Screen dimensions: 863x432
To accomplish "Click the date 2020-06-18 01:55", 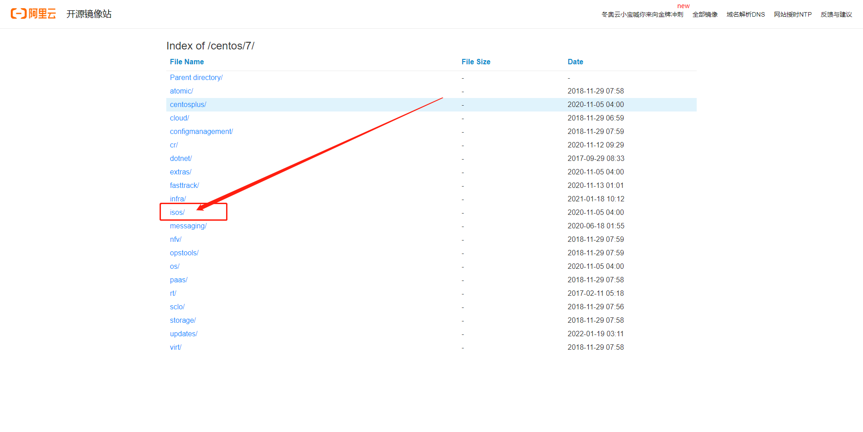I will pos(596,226).
